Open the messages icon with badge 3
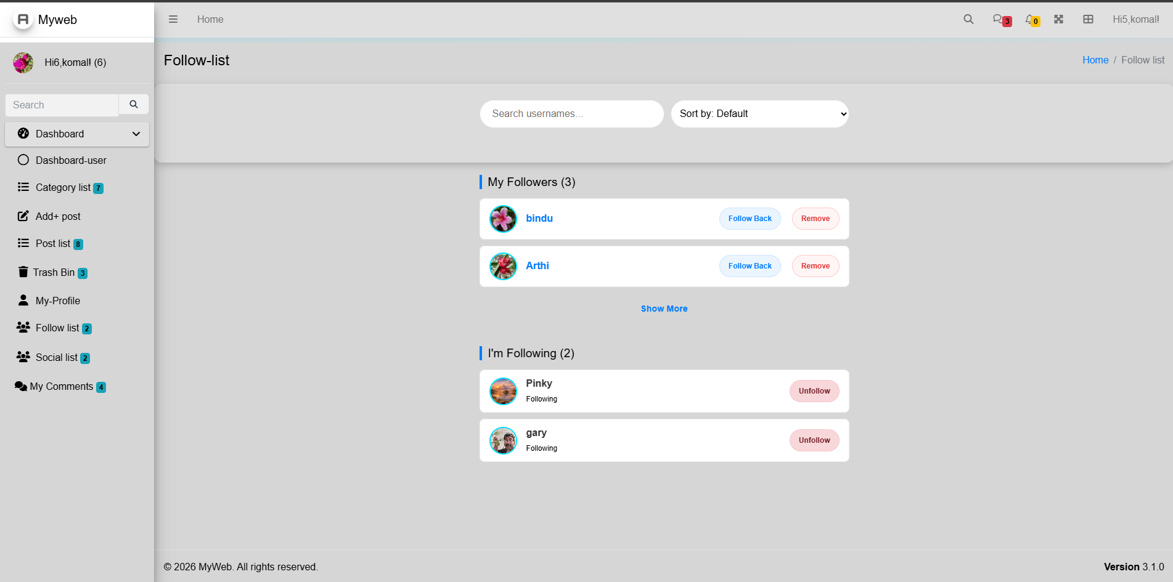This screenshot has width=1173, height=582. (1002, 20)
